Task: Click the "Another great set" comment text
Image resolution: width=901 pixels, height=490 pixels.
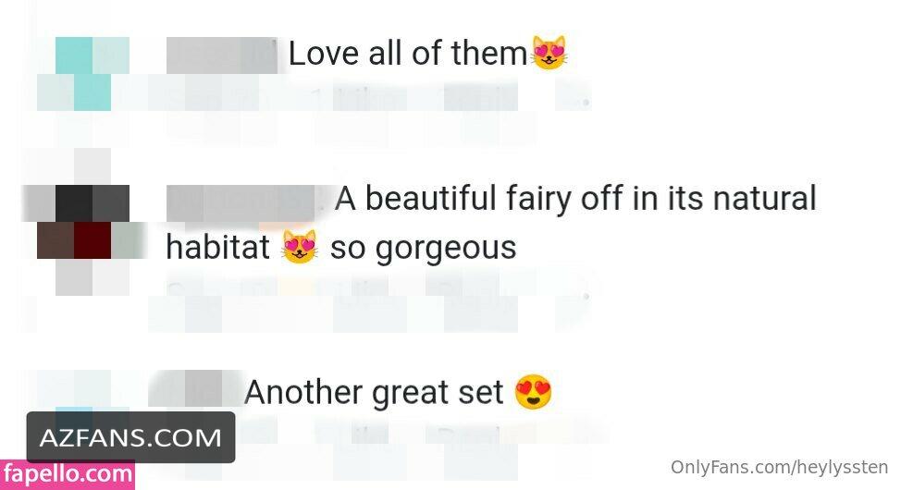Action: coord(374,393)
